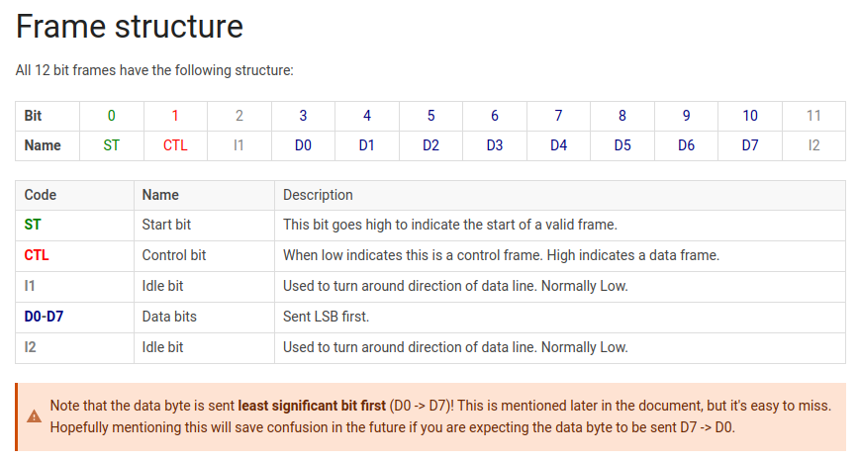The height and width of the screenshot is (460, 859).
Task: Select the D0 name cell
Action: tap(303, 145)
